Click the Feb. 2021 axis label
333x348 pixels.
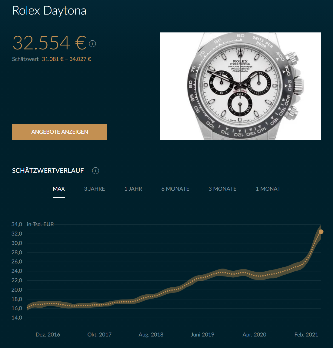(306, 335)
